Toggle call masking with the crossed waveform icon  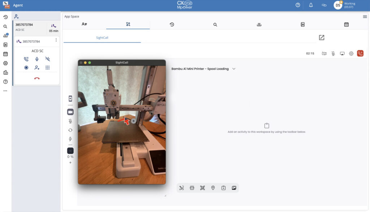point(47,59)
